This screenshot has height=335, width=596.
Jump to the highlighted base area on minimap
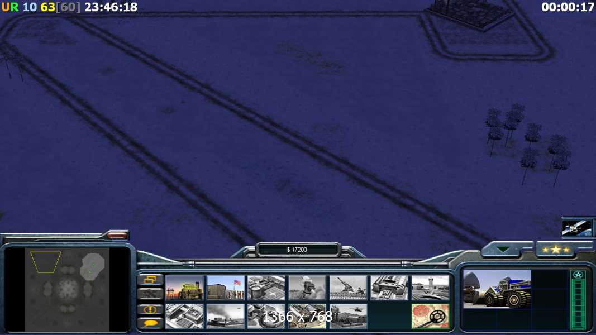tap(92, 267)
